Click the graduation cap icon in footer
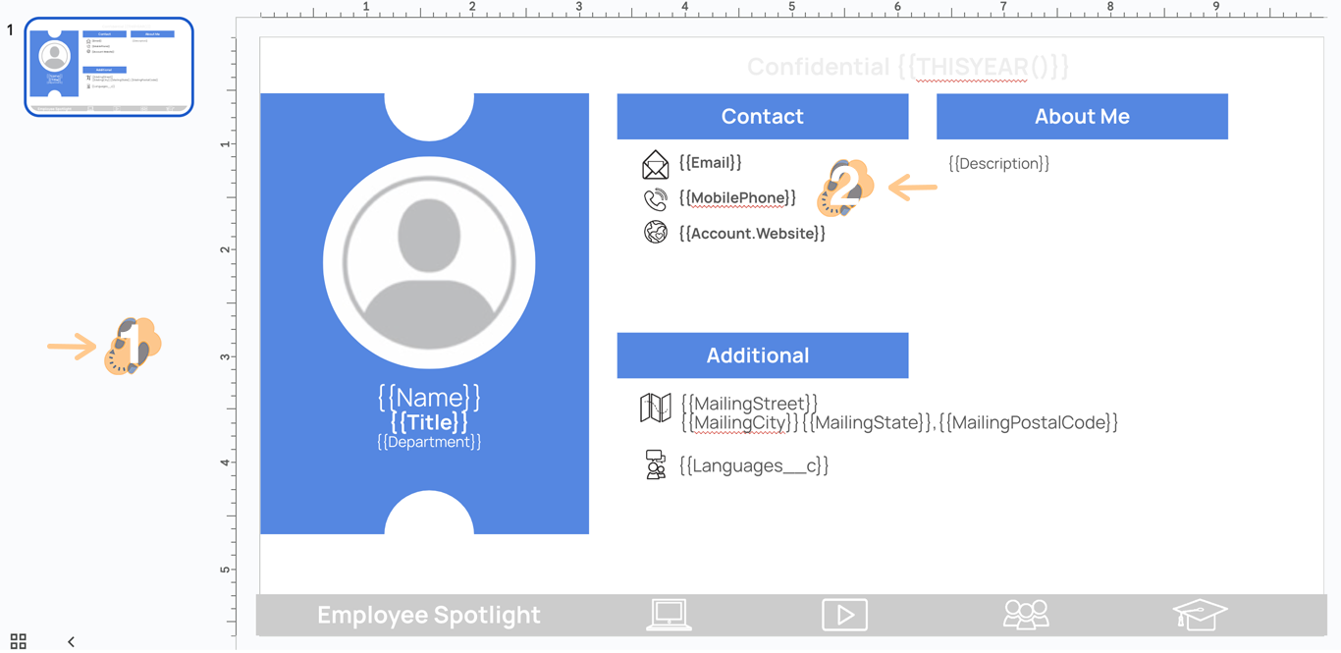 coord(1199,615)
